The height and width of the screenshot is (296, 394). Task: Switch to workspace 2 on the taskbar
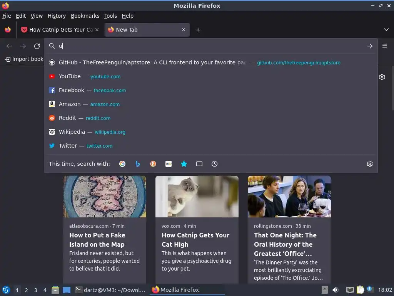[27, 290]
